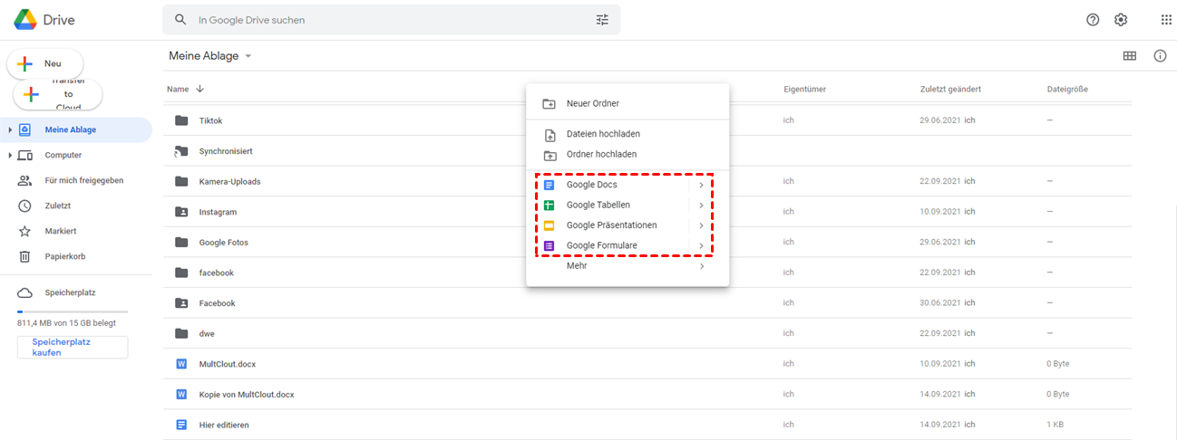
Task: Open Markiert starred items
Action: 60,231
